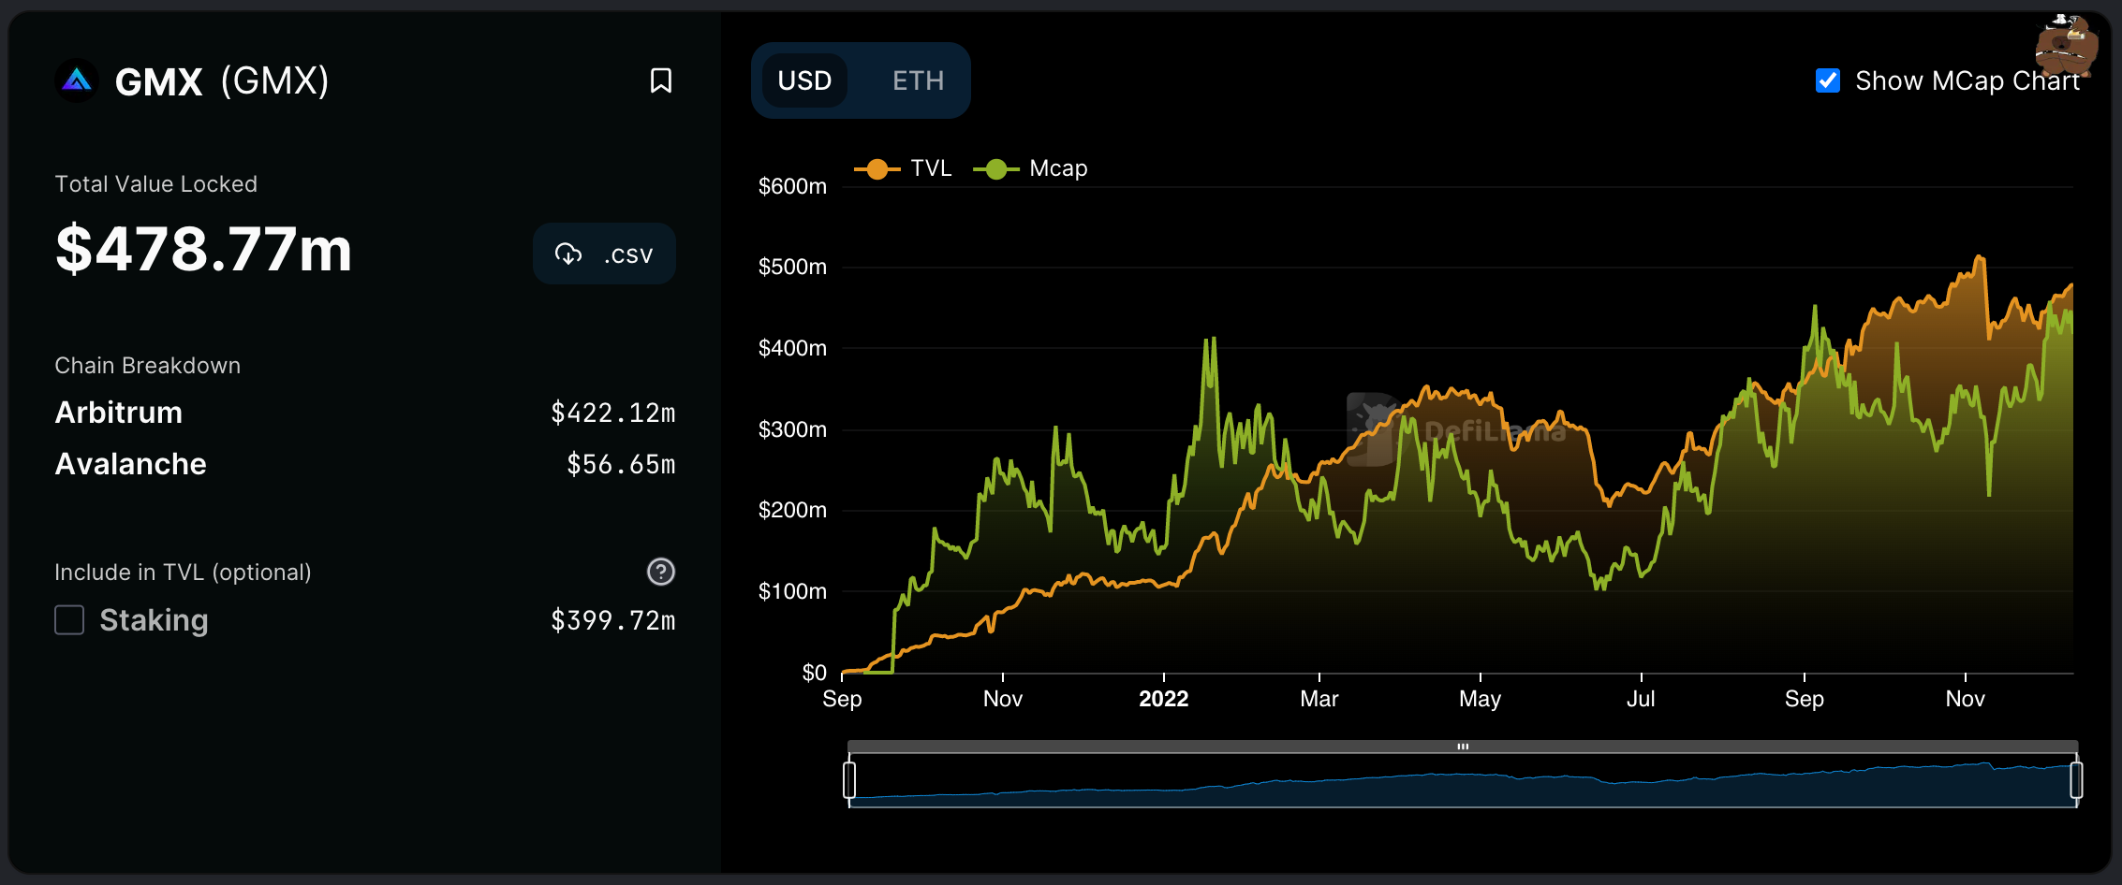Click the GMX (GMX) title text

[222, 81]
